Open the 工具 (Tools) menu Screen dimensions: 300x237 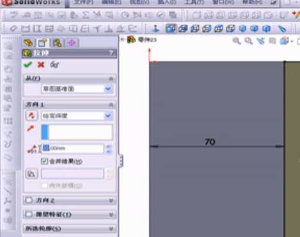194,3
